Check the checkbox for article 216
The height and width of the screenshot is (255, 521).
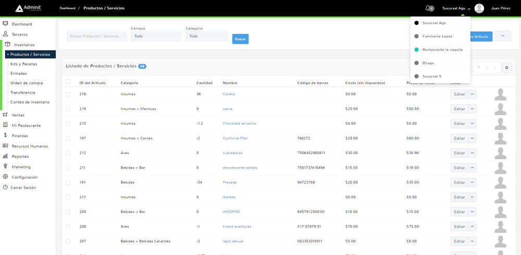[68, 94]
